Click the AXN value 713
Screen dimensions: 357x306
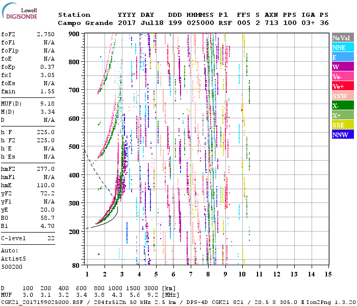pos(271,23)
